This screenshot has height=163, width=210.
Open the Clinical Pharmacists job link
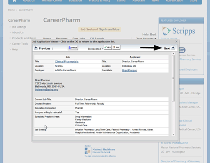pos(67,62)
